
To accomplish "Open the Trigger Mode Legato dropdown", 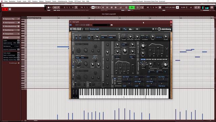I will click(112, 37).
